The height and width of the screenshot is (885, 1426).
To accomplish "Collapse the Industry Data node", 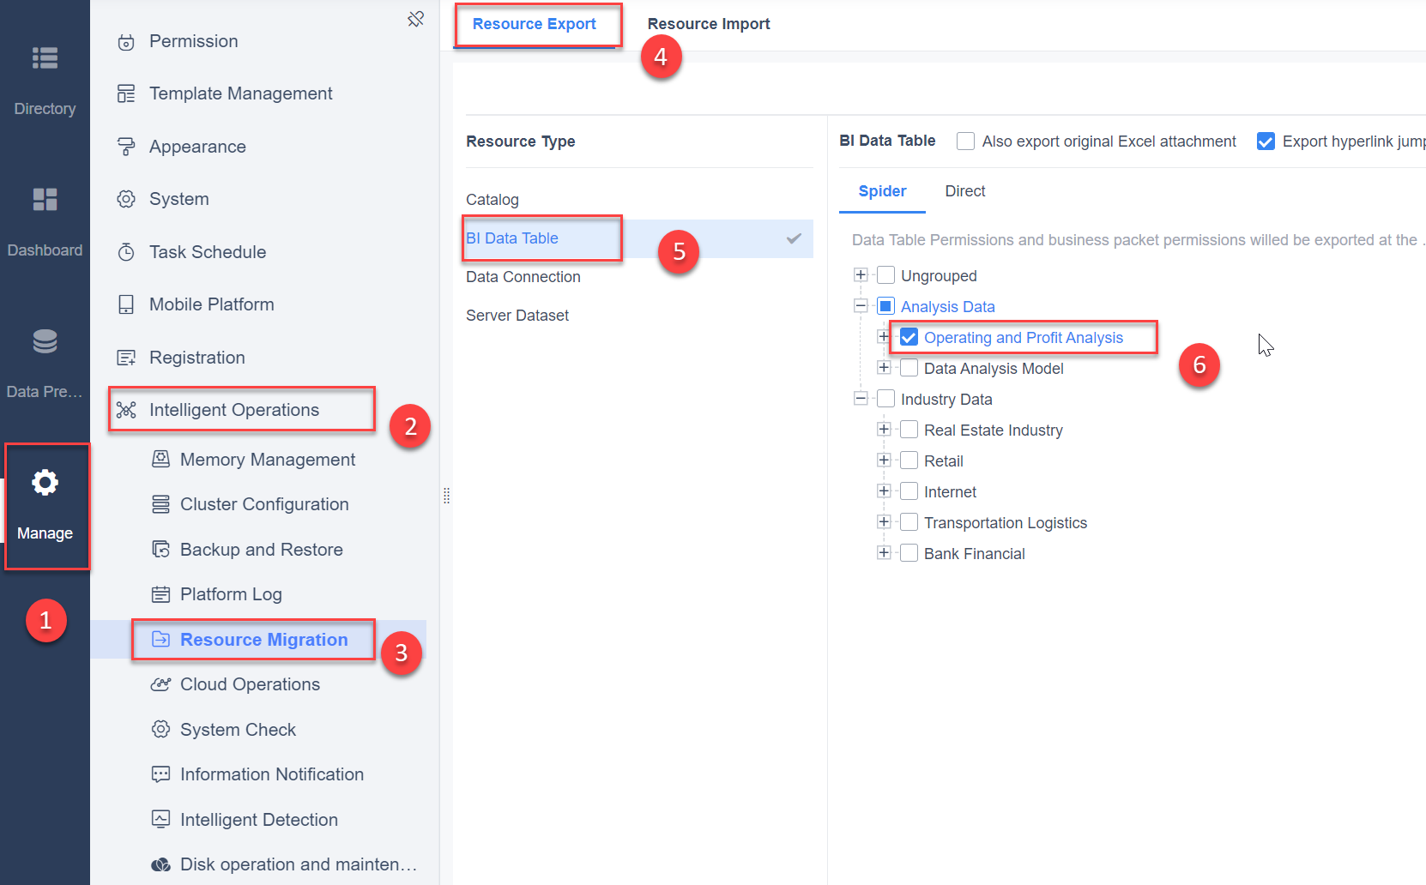I will click(861, 398).
